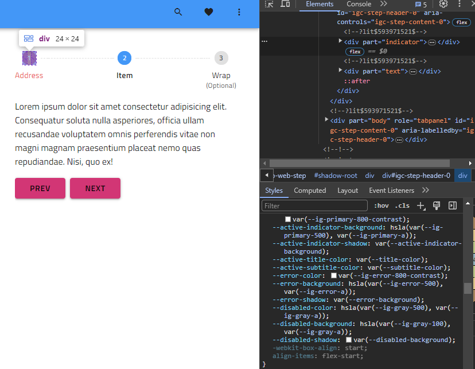The image size is (475, 369).
Task: Open the Event Listeners tab
Action: [x=391, y=191]
